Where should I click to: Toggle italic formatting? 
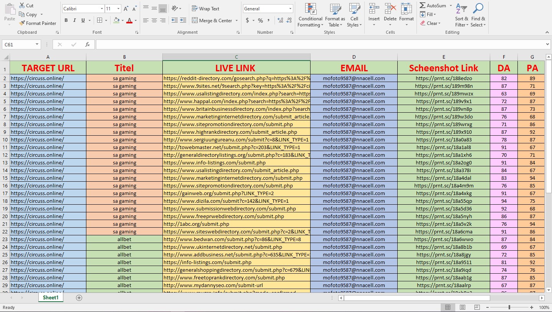pyautogui.click(x=74, y=20)
